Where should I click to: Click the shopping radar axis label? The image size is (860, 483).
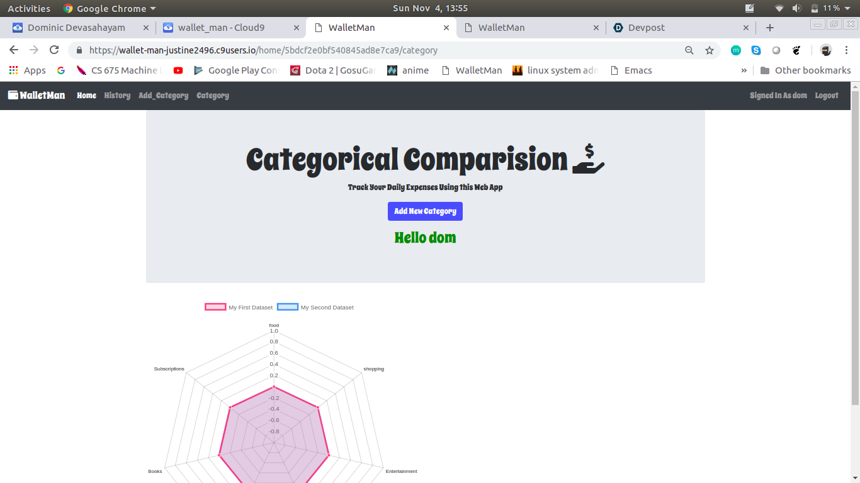pos(373,369)
